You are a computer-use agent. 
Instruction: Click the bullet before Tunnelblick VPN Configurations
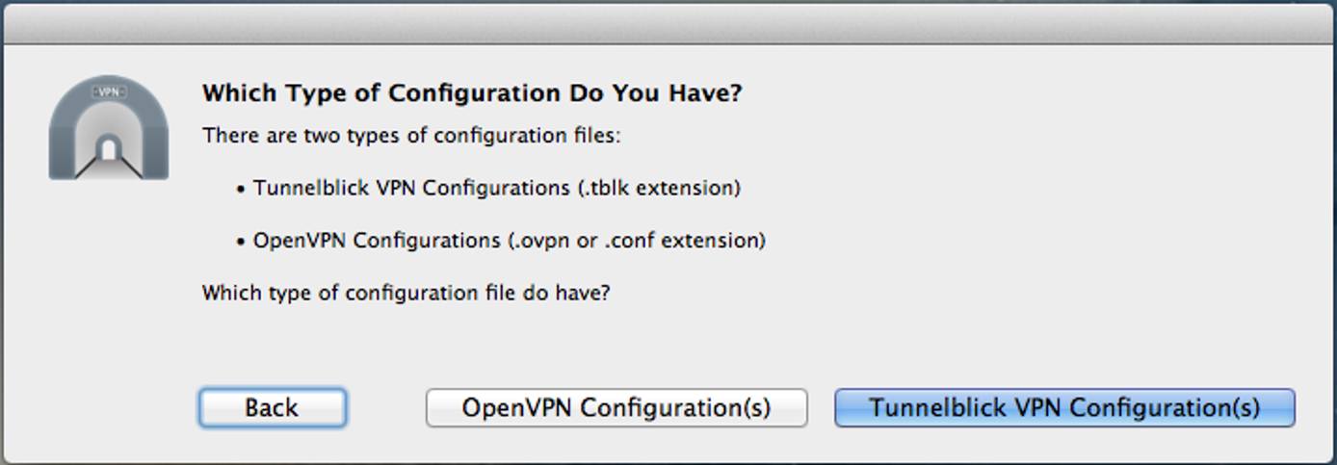pos(241,190)
